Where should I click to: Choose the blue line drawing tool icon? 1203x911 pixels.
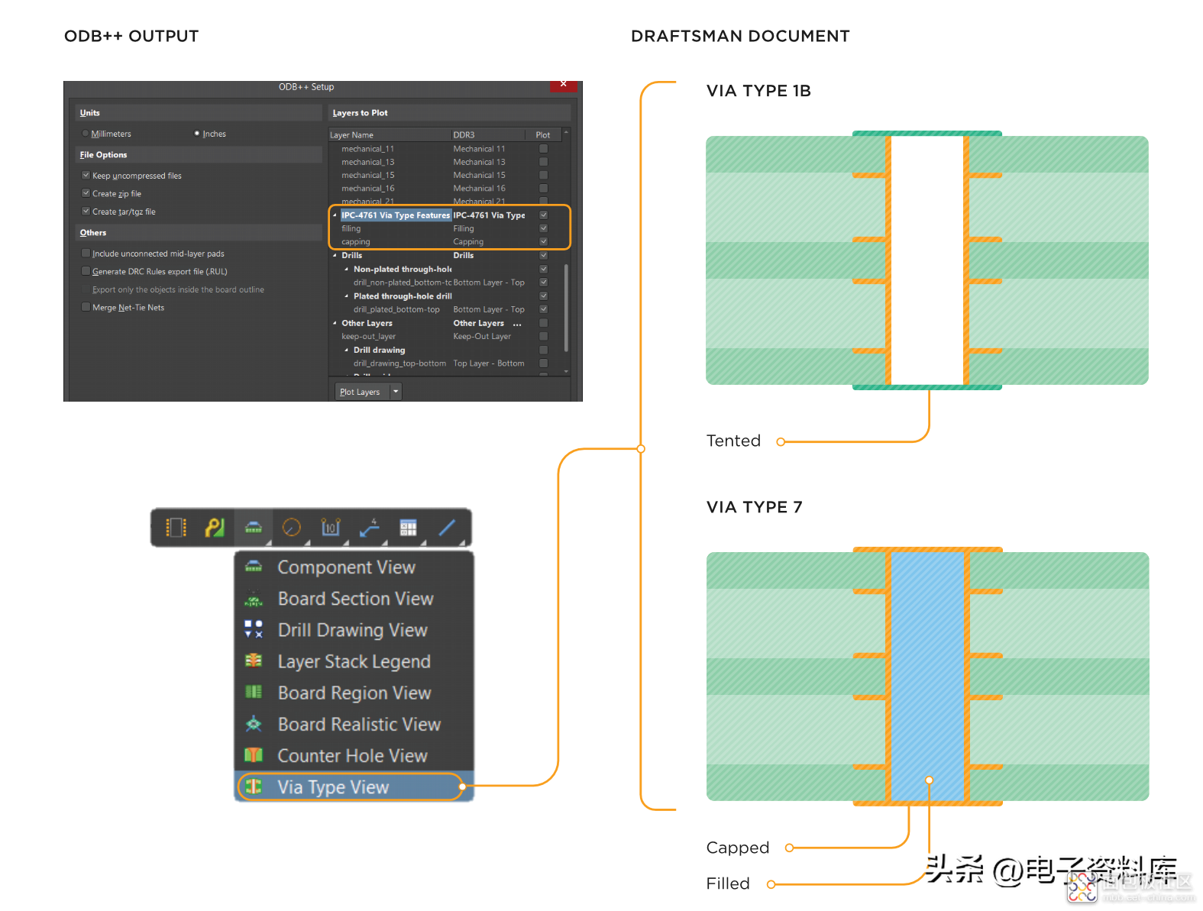tap(448, 528)
